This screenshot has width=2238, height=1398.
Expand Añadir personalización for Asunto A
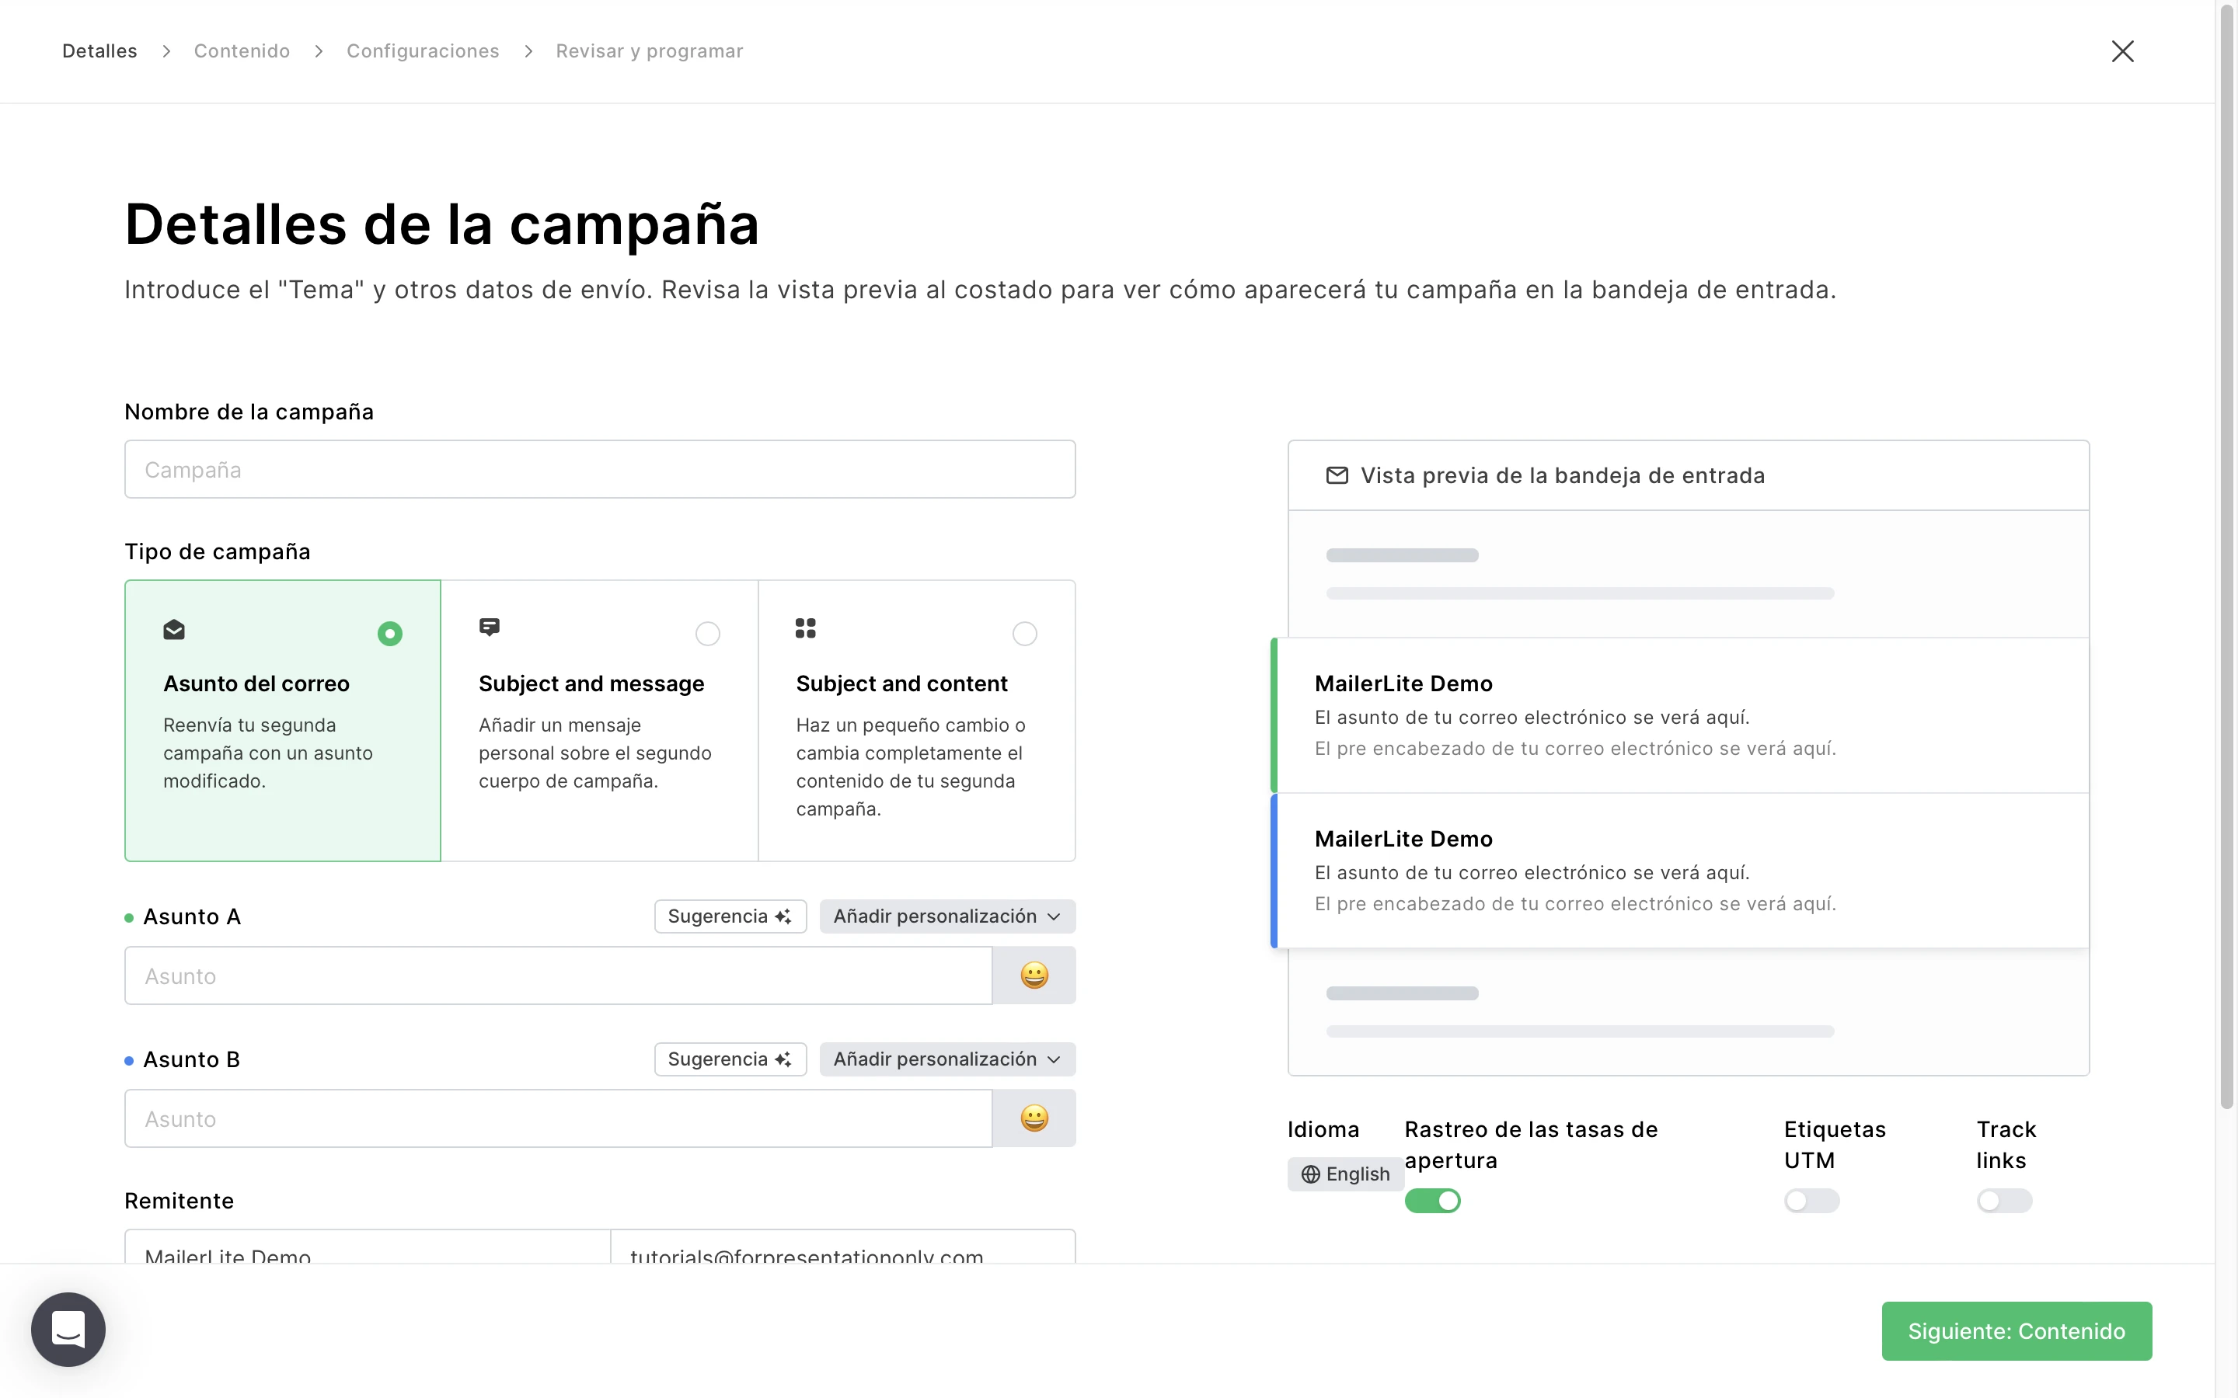[946, 916]
